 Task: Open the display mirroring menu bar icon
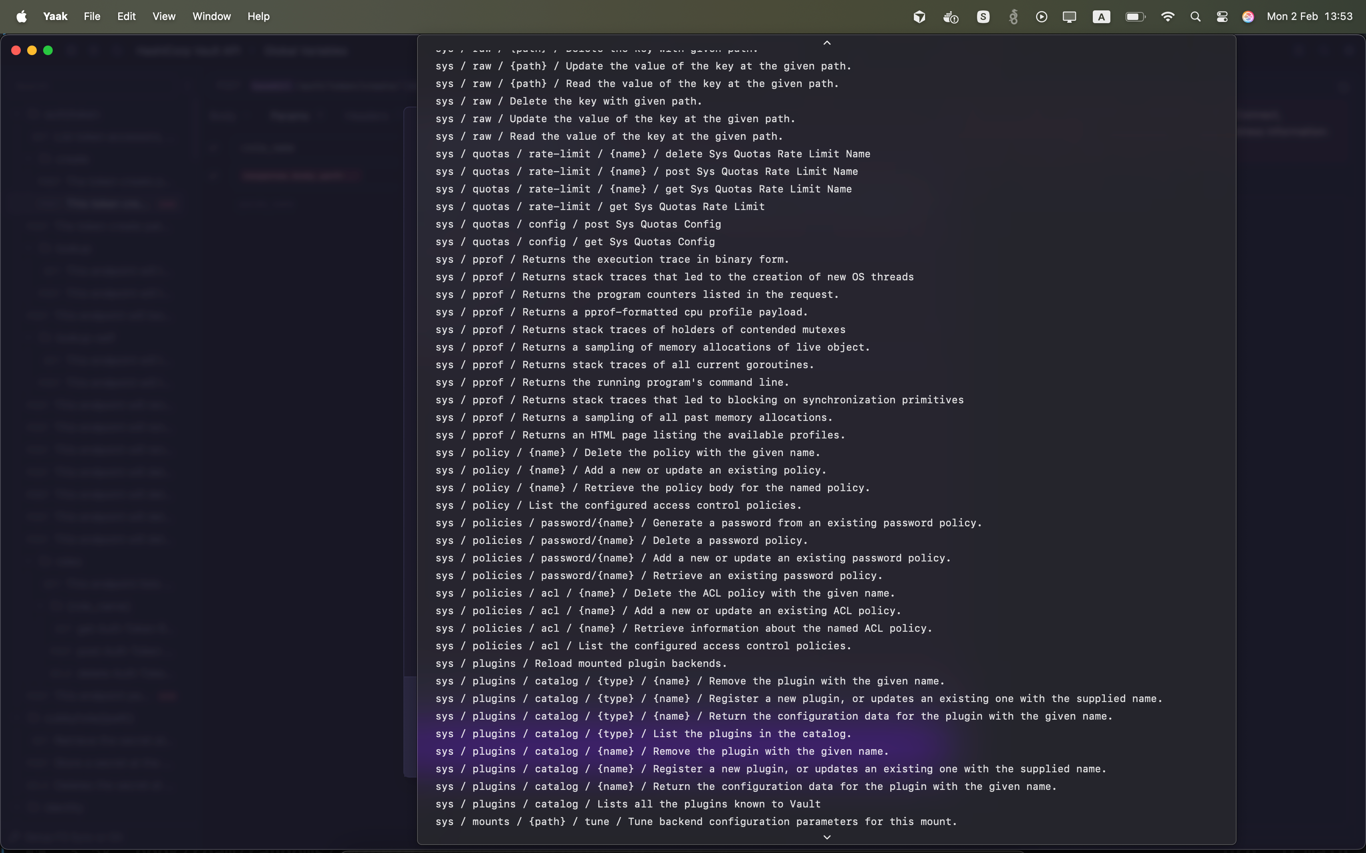click(1069, 17)
